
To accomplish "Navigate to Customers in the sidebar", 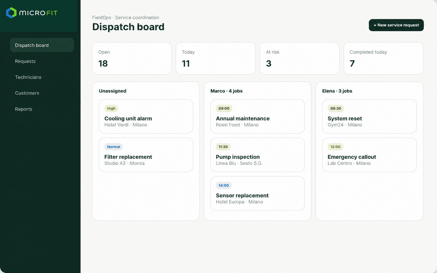I will tap(27, 93).
